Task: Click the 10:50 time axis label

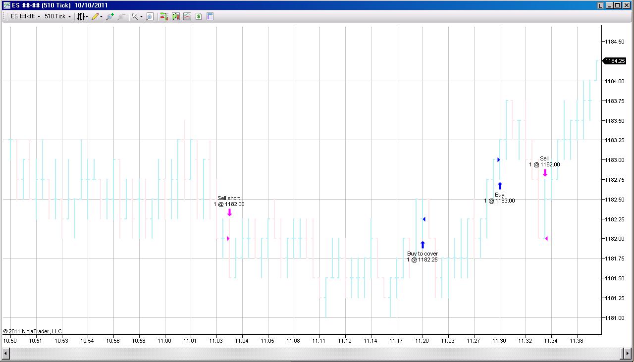Action: [x=10, y=341]
